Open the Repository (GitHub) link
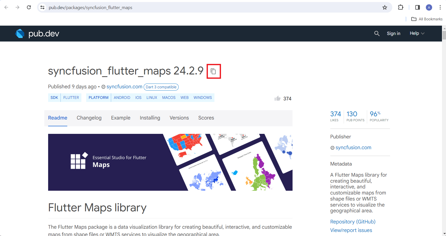This screenshot has width=446, height=236. tap(353, 222)
